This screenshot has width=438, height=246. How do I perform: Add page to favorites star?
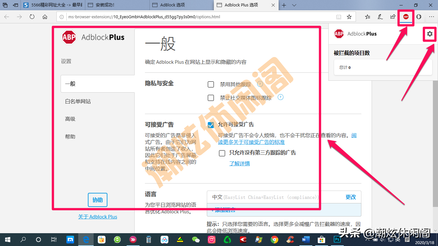(x=349, y=17)
